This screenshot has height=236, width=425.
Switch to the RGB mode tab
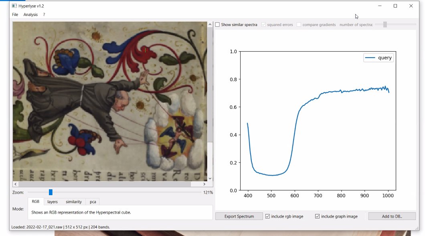(36, 202)
